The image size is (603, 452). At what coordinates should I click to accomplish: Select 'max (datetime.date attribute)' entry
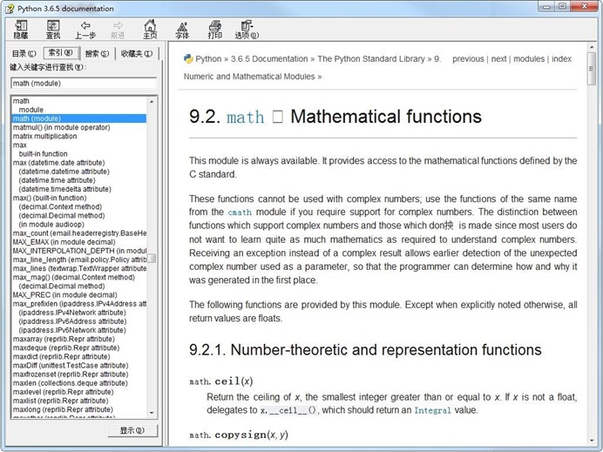pos(59,163)
